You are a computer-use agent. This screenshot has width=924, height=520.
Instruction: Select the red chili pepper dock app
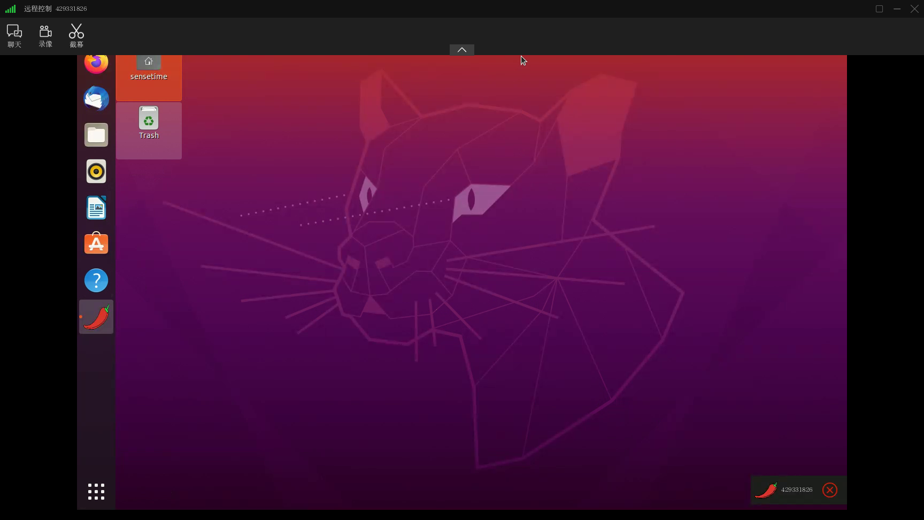coord(96,317)
